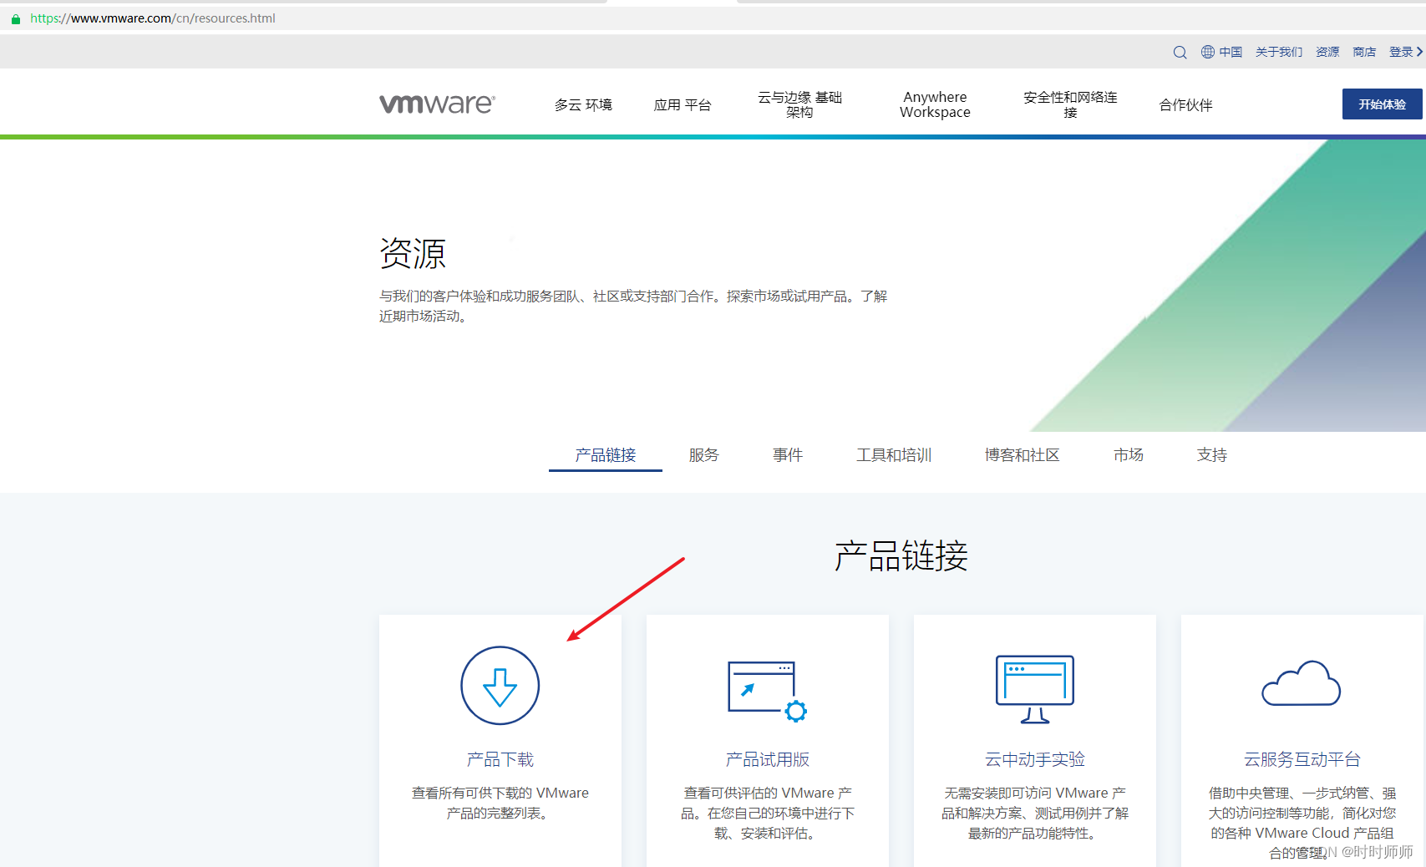Switch to the 支持 tab
This screenshot has height=867, width=1426.
(x=1212, y=455)
